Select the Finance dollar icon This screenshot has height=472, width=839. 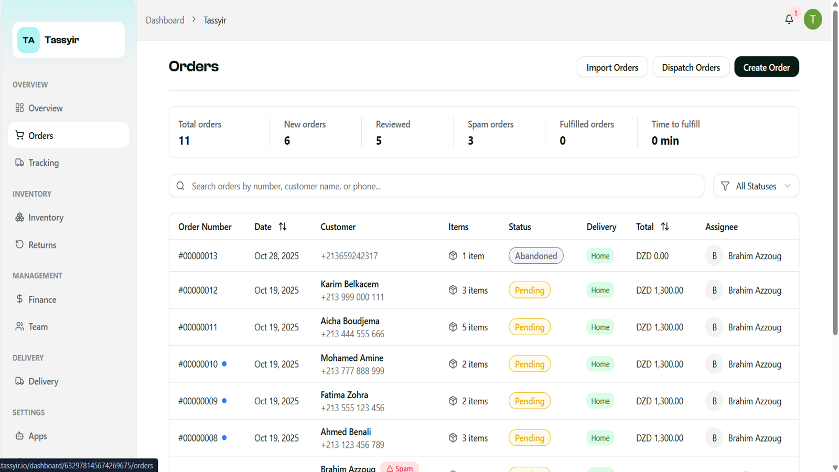[19, 299]
